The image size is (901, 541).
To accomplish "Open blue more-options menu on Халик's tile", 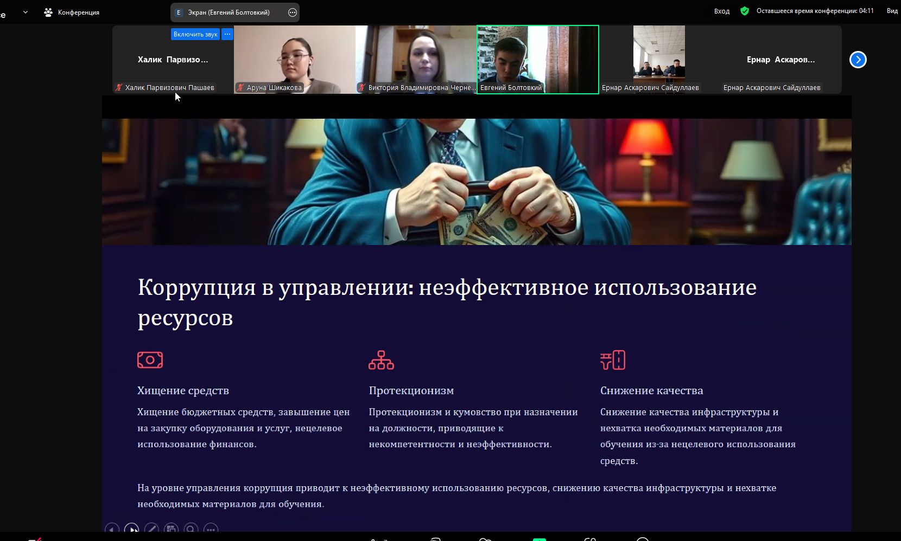I will (x=227, y=34).
